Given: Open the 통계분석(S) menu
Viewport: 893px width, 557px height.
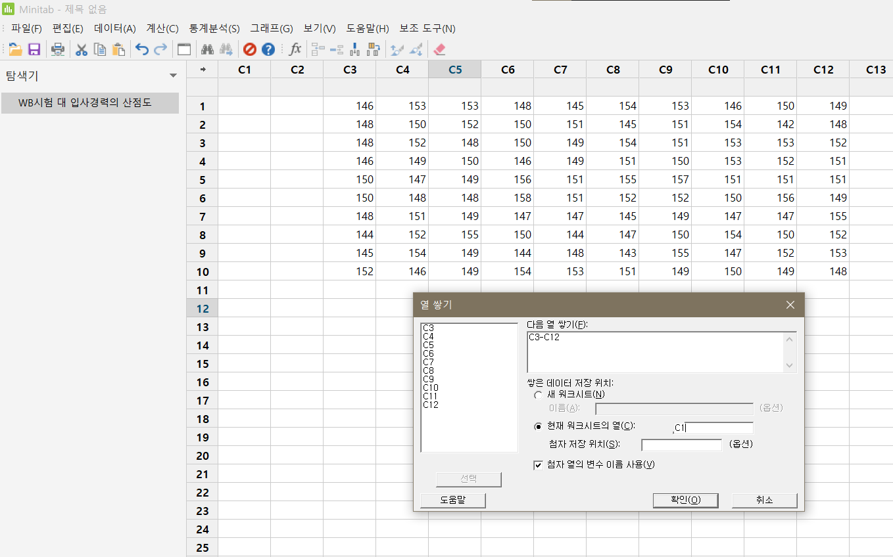Looking at the screenshot, I should point(214,29).
